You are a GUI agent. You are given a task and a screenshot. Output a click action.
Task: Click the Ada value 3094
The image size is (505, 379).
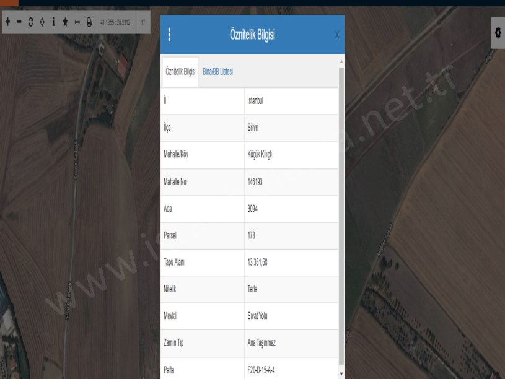[x=253, y=209]
